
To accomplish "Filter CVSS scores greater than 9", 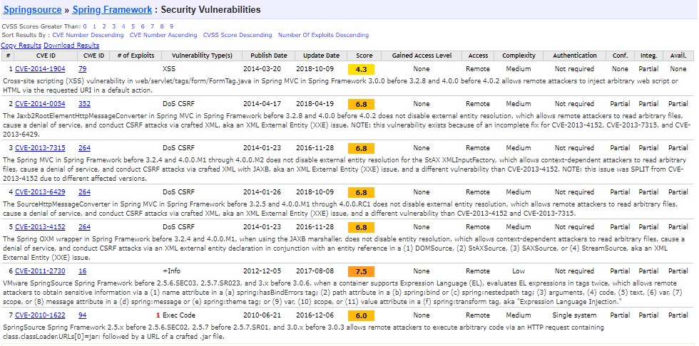I will [x=172, y=26].
